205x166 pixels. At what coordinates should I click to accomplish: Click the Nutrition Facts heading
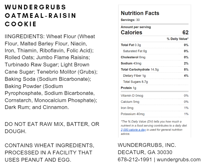tap(140, 13)
